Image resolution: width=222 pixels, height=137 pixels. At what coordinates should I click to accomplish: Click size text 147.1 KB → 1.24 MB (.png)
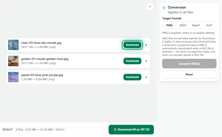39,63
